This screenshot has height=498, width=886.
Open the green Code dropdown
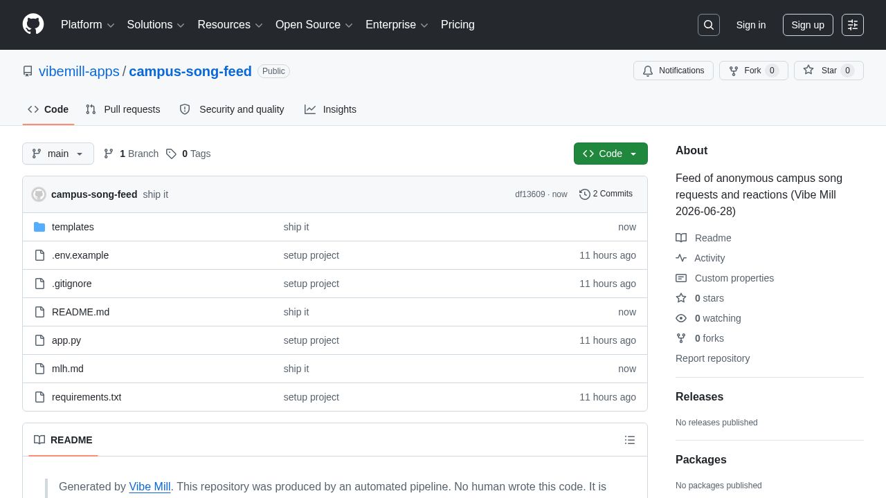pyautogui.click(x=611, y=154)
